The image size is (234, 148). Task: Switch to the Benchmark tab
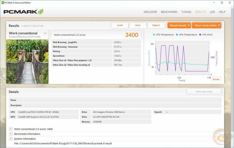tap(169, 12)
